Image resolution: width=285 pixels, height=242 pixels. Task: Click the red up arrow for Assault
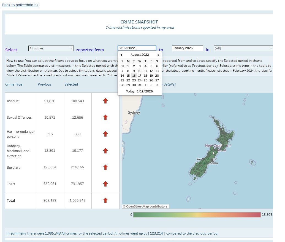point(105,101)
